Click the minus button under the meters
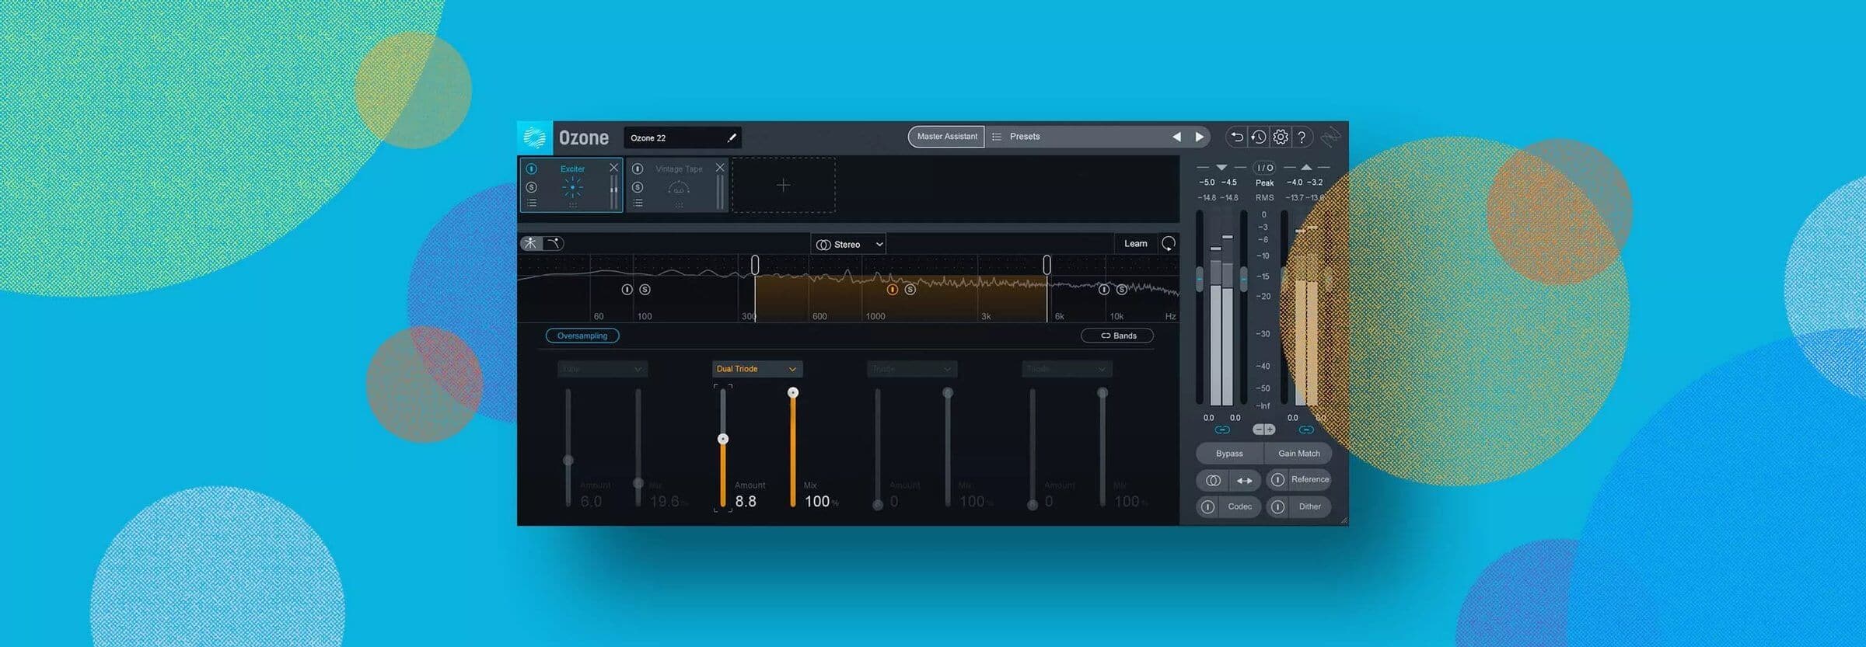 (1259, 430)
